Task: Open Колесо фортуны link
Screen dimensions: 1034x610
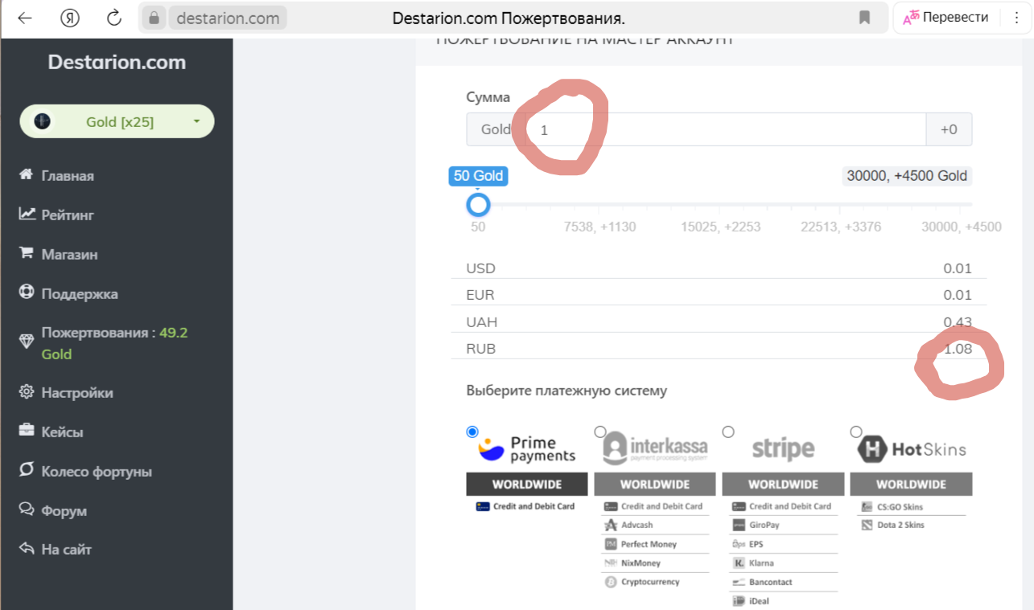Action: pos(97,471)
